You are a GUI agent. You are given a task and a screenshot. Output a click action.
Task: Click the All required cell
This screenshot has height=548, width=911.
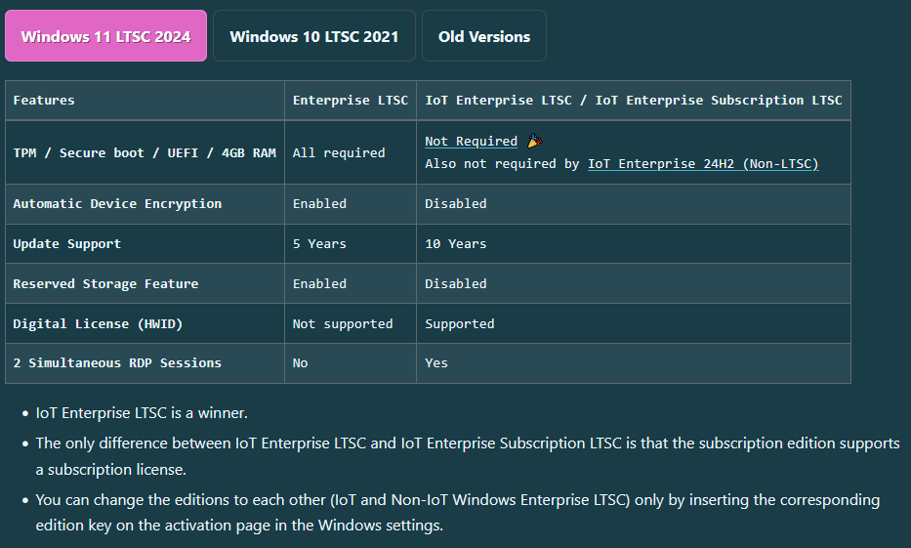[351, 152]
